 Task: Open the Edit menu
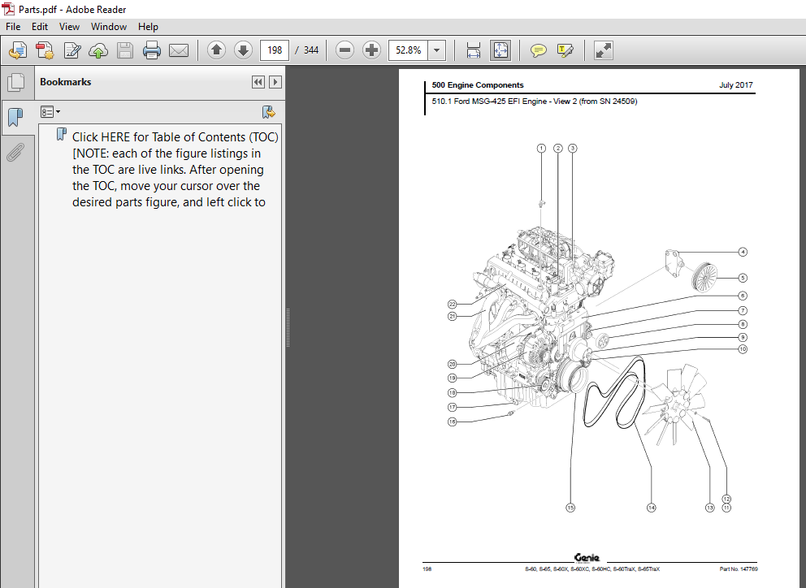[40, 27]
